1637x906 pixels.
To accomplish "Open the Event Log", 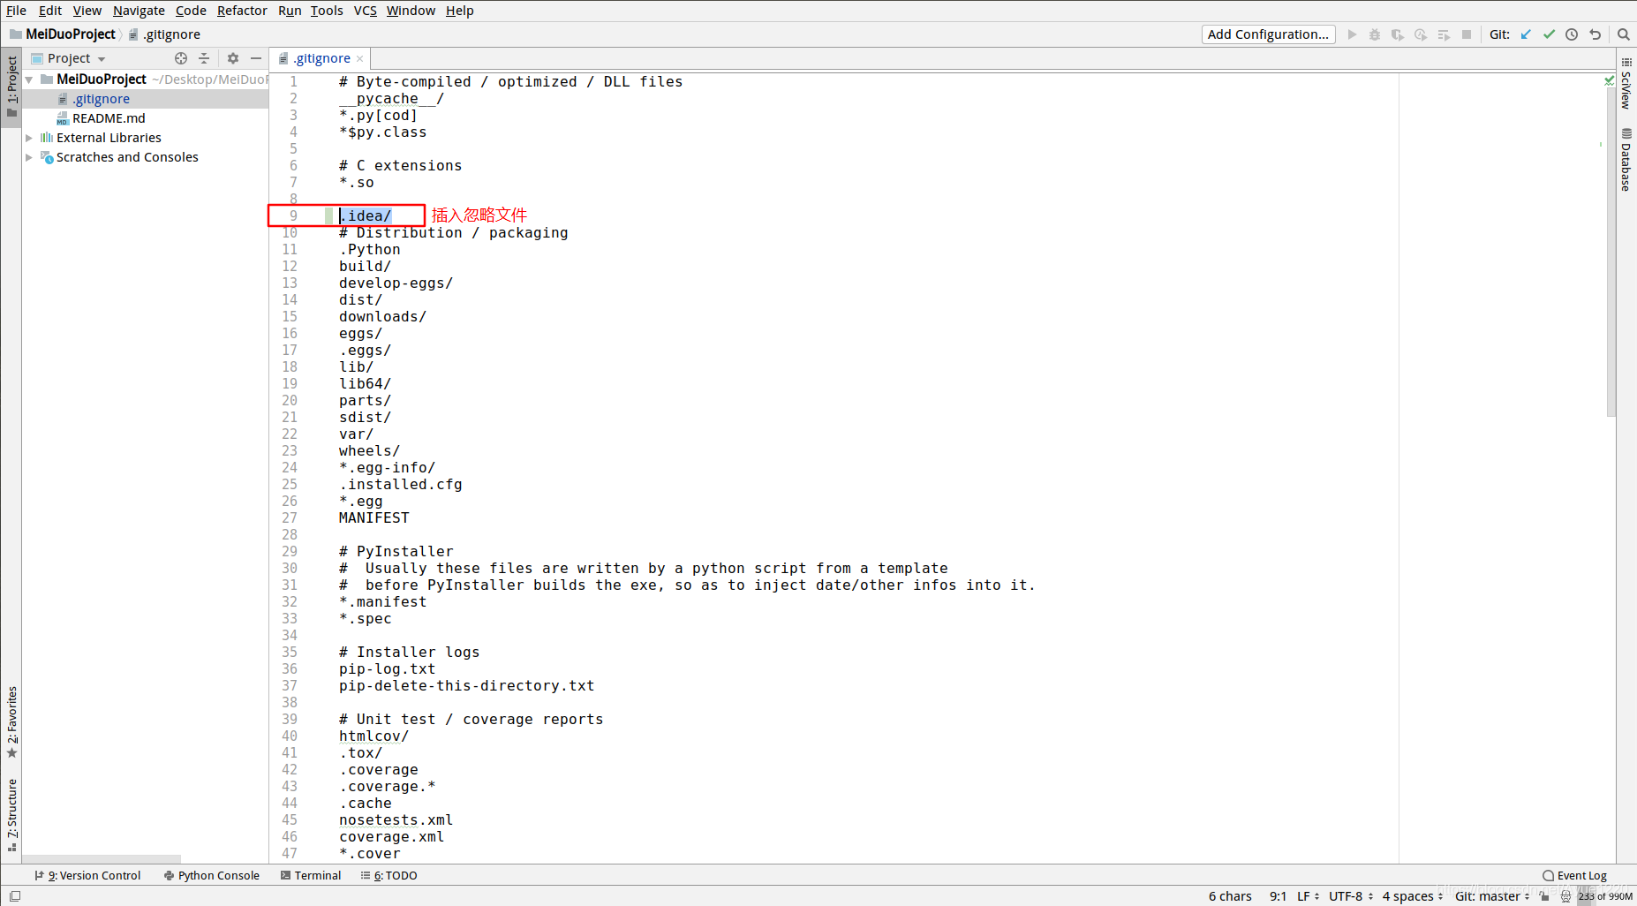I will click(x=1575, y=876).
